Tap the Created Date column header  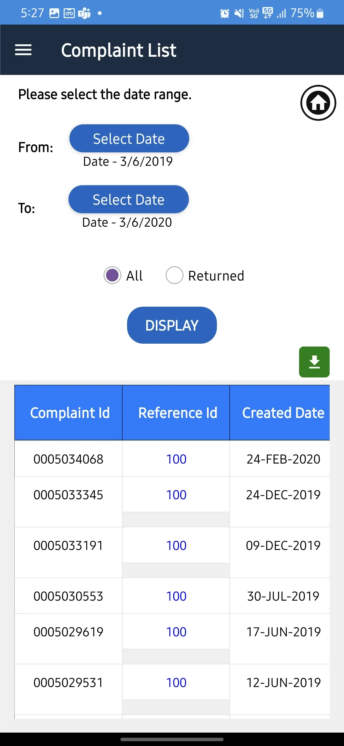pos(280,413)
